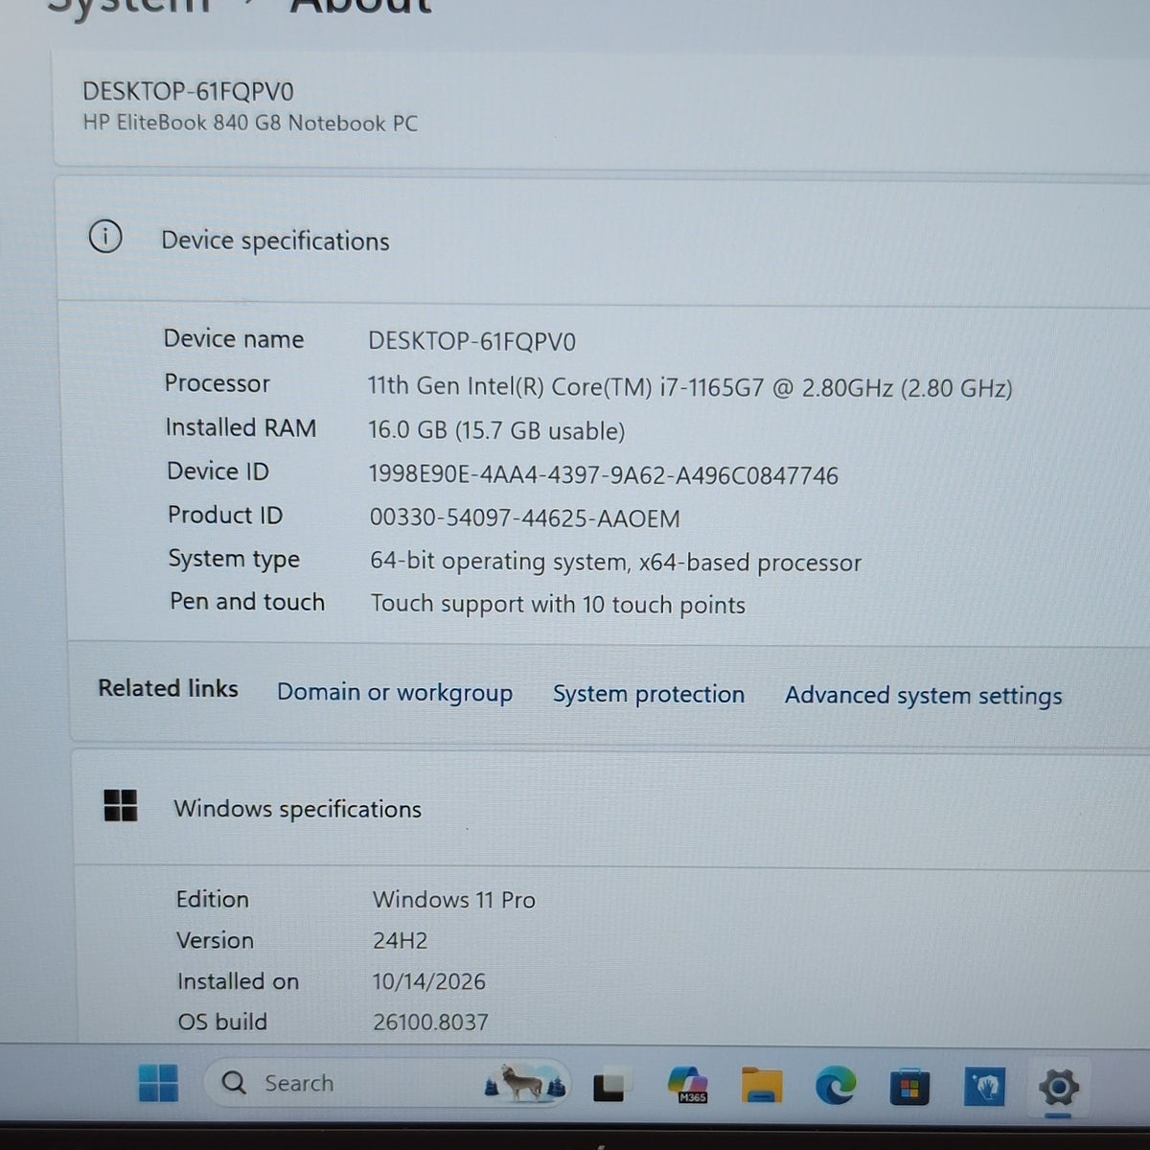This screenshot has width=1150, height=1150.
Task: Click the Device specifications info icon
Action: (105, 236)
